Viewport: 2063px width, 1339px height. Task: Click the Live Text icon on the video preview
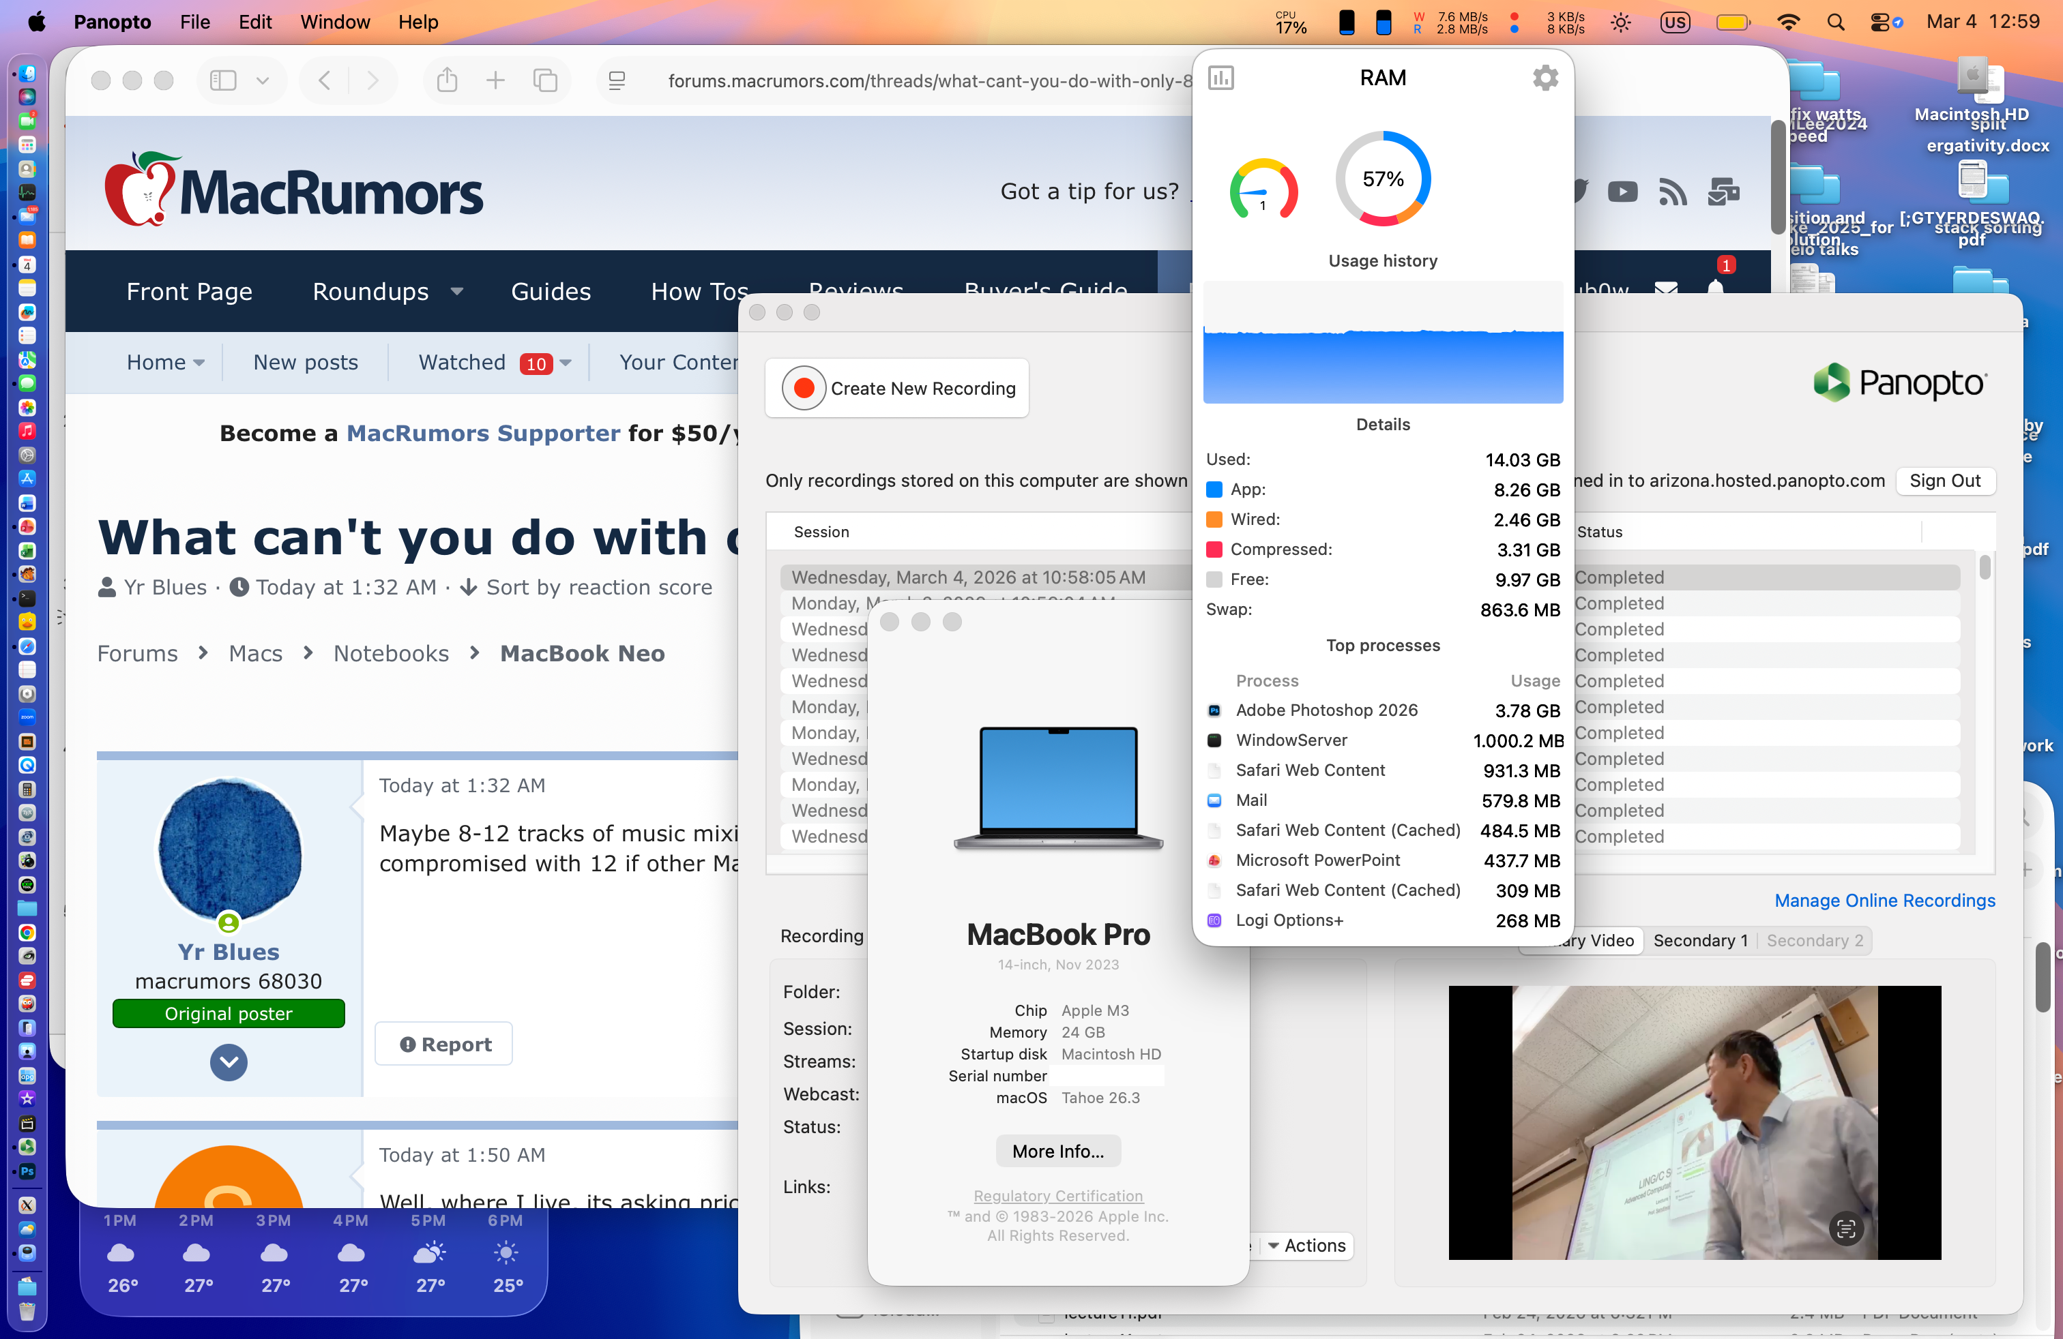pyautogui.click(x=1846, y=1227)
